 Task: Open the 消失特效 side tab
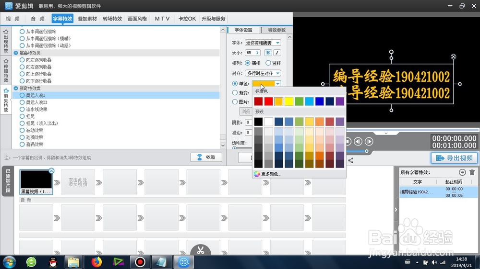[x=6, y=100]
